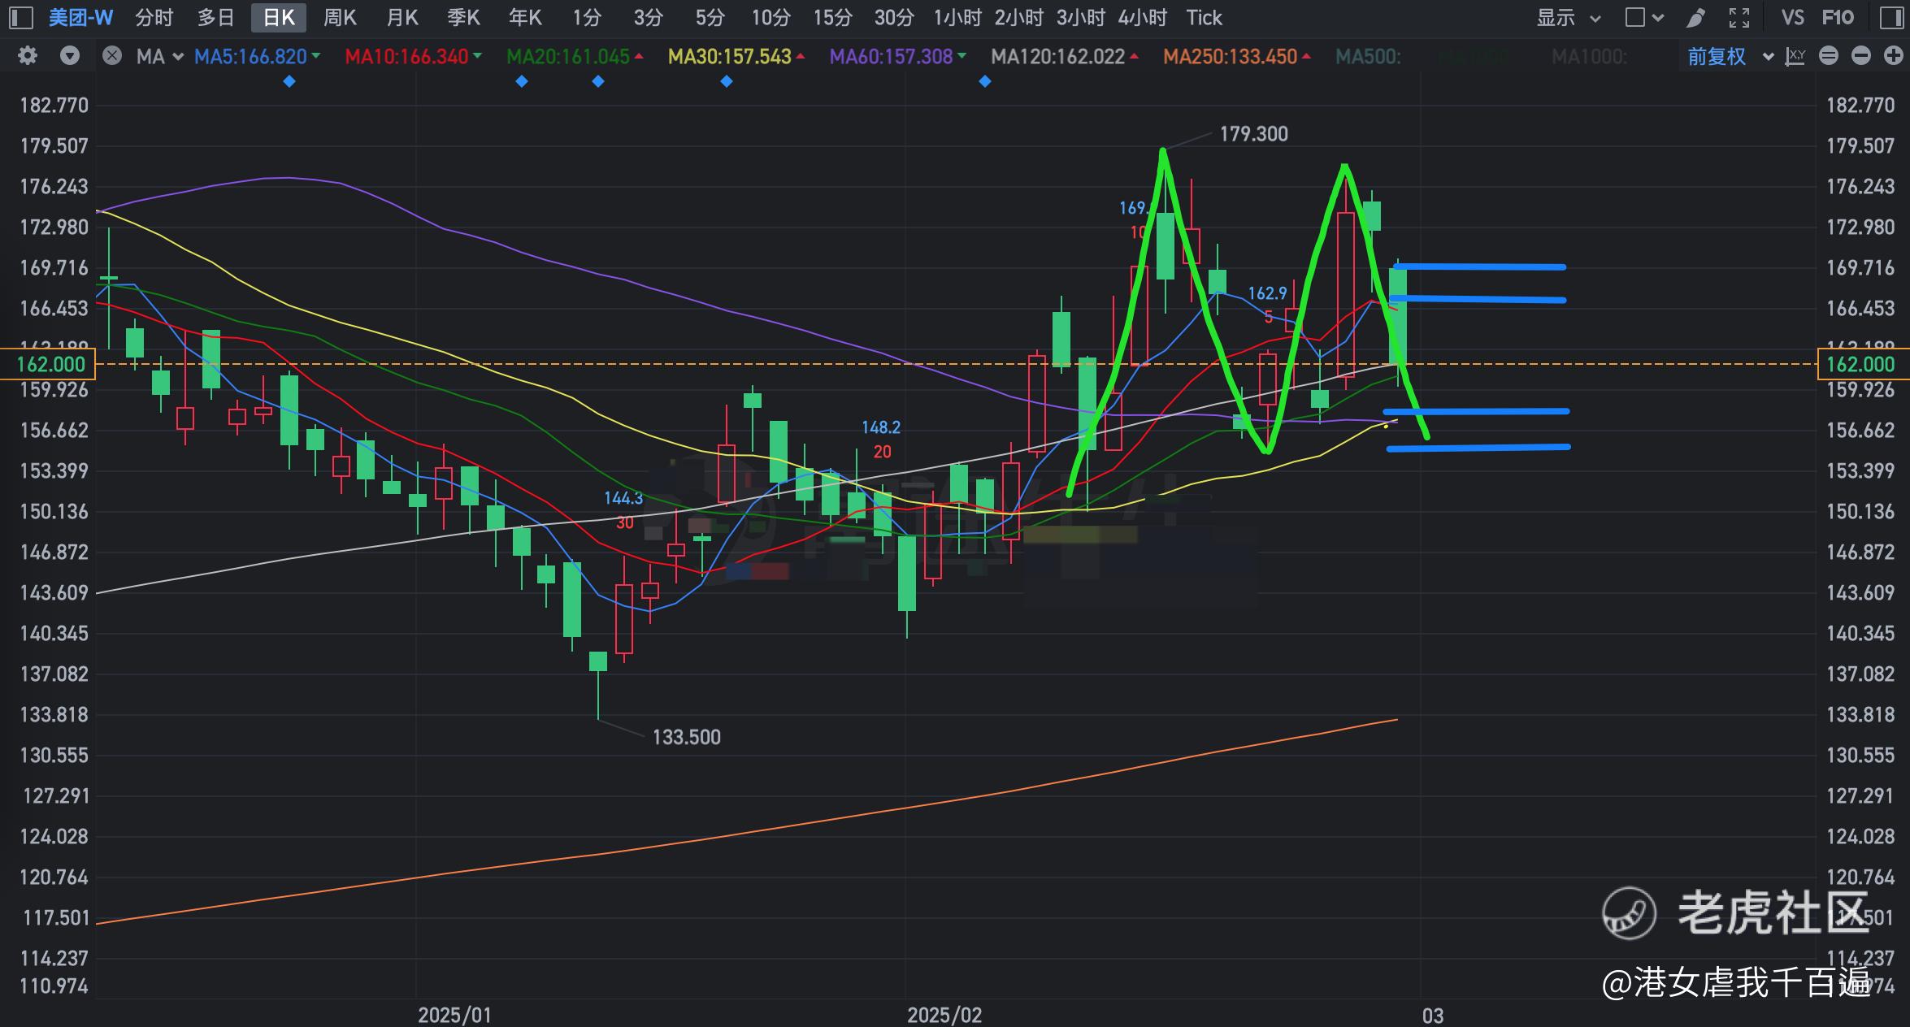Click the 2025/01 date axis label
This screenshot has height=1027, width=1910.
coord(454,1015)
